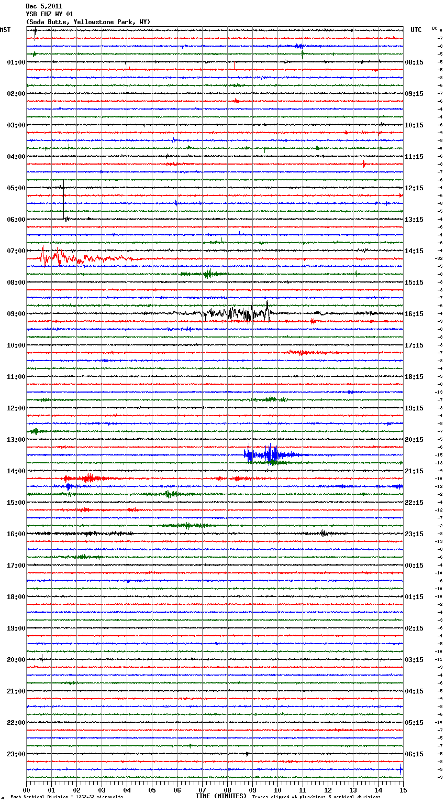Click the "00:15" UTC time label
This screenshot has width=445, height=804.
[x=414, y=566]
